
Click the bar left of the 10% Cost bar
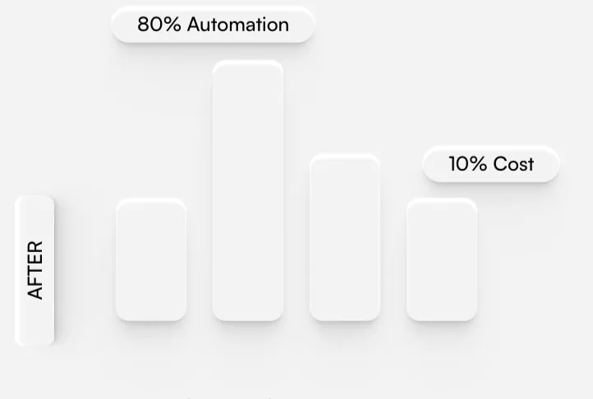coord(345,237)
